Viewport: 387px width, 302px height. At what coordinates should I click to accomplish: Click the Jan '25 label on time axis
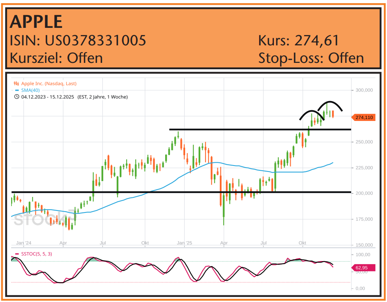click(x=184, y=242)
